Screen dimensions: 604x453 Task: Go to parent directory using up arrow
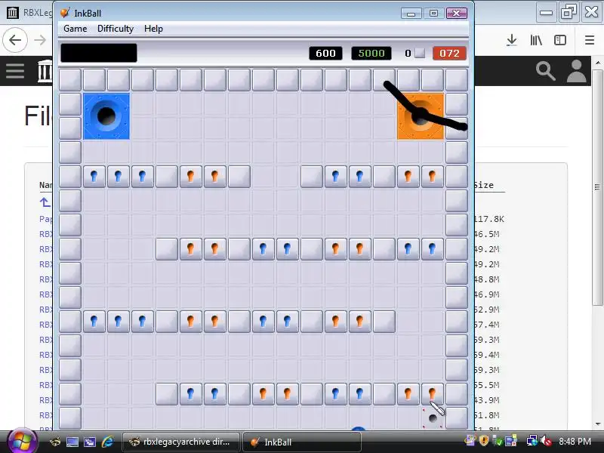tap(45, 202)
